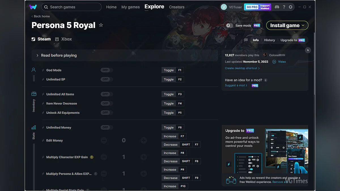Close the info side panel
Screen dimensions: 340x191
[308, 50]
